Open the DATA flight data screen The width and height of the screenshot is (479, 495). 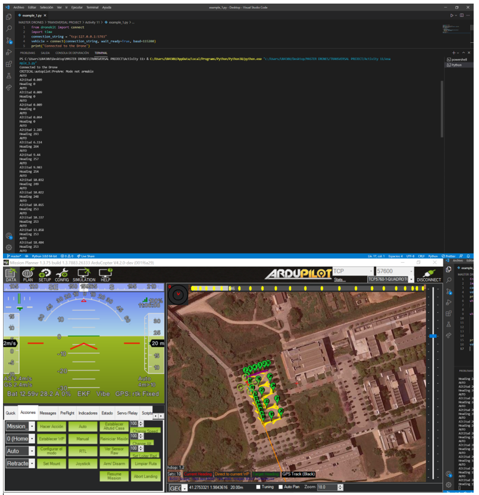(x=11, y=274)
